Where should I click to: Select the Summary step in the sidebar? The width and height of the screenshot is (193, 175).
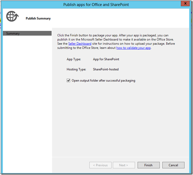click(27, 33)
